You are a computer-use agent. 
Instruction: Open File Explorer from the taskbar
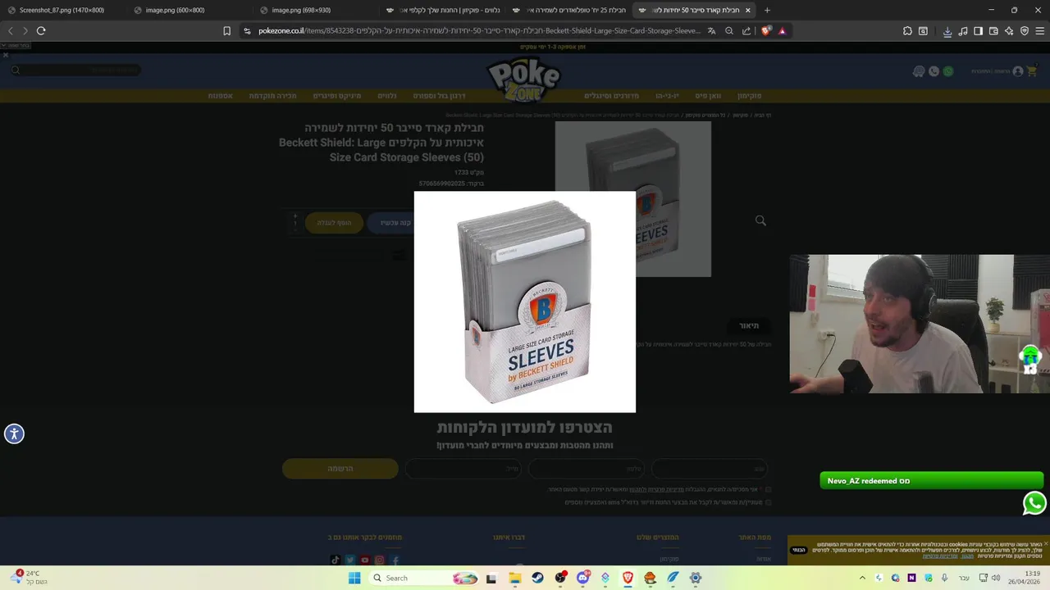tap(515, 578)
